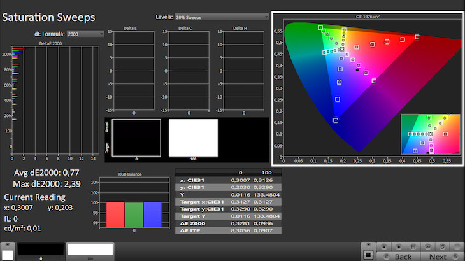This screenshot has height=261, width=465.
Task: Click the 'ΔE 2000' row label
Action: (193, 223)
